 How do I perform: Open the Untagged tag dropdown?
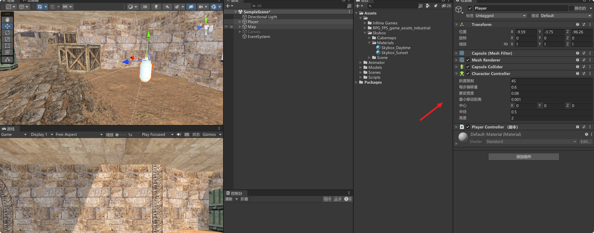pos(501,16)
